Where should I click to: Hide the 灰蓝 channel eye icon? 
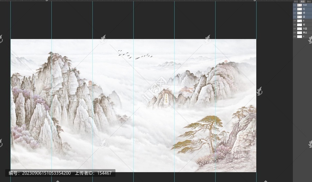point(294,28)
